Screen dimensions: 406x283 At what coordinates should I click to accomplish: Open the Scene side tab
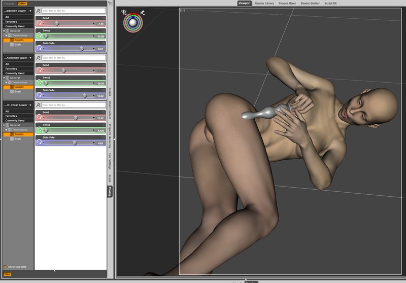pos(110,178)
